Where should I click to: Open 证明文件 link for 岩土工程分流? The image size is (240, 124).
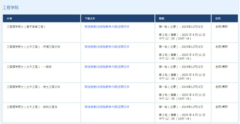click(124, 87)
